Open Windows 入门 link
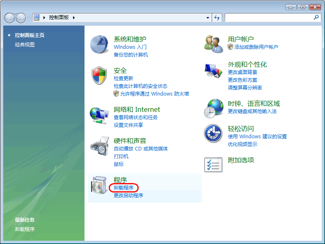Viewport: 325px width, 244px height. click(x=130, y=47)
